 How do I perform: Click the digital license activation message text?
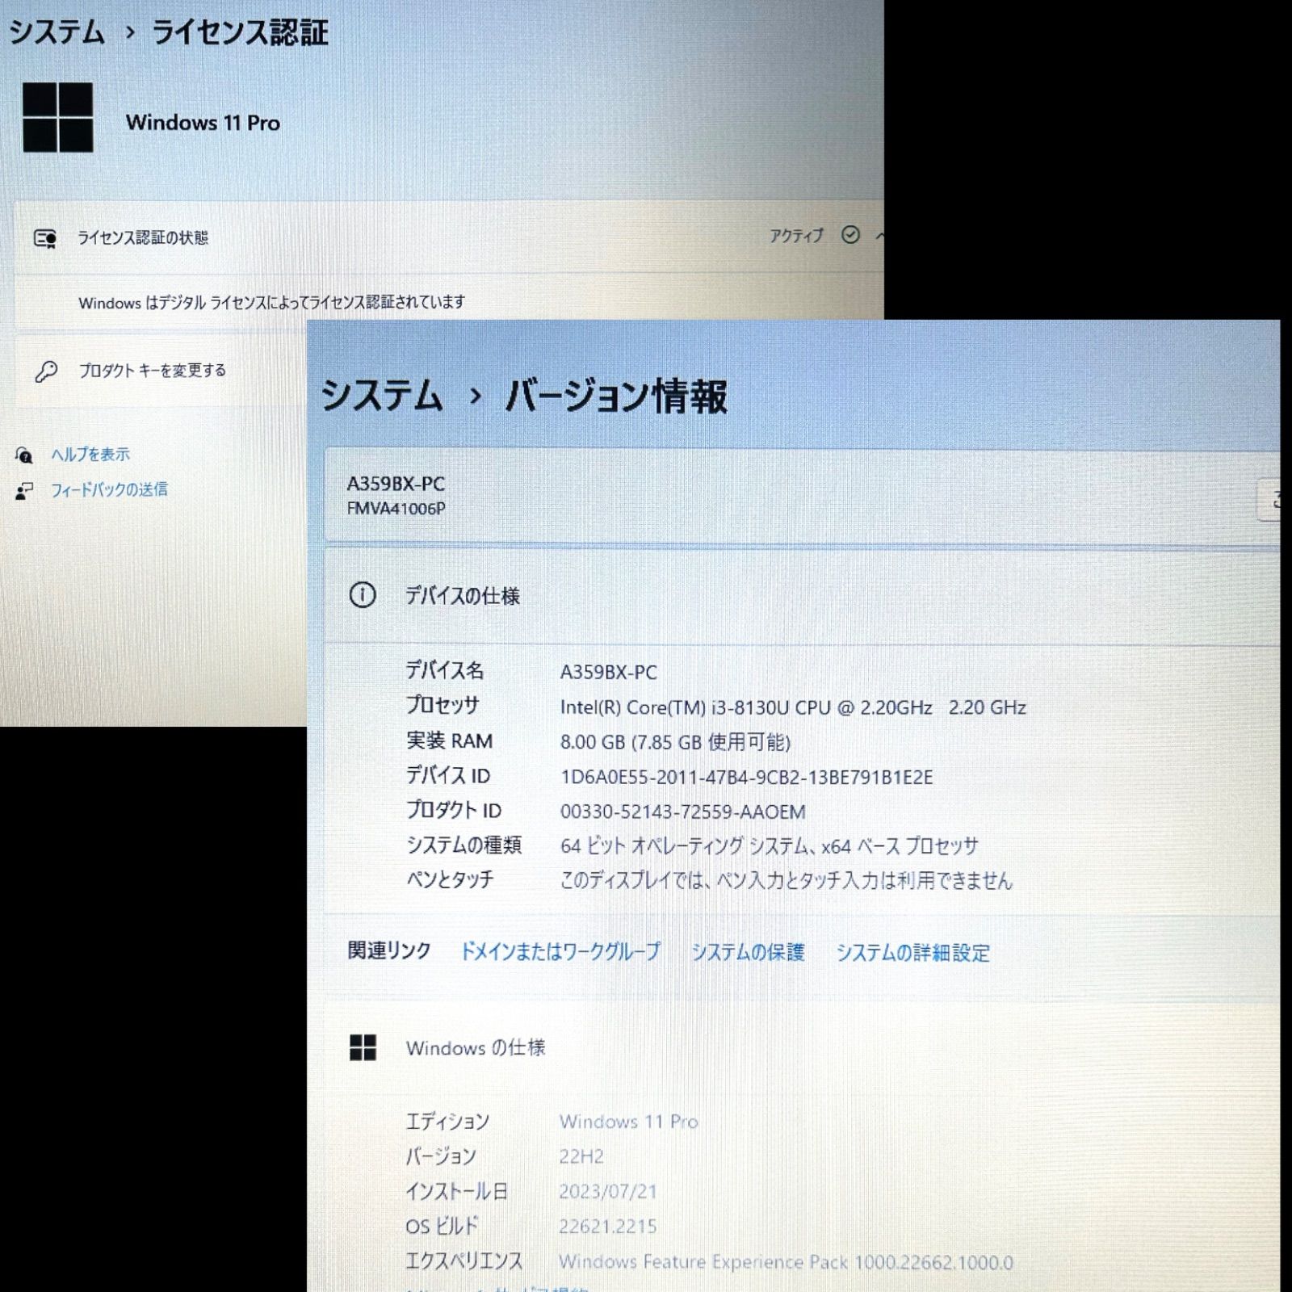click(272, 302)
